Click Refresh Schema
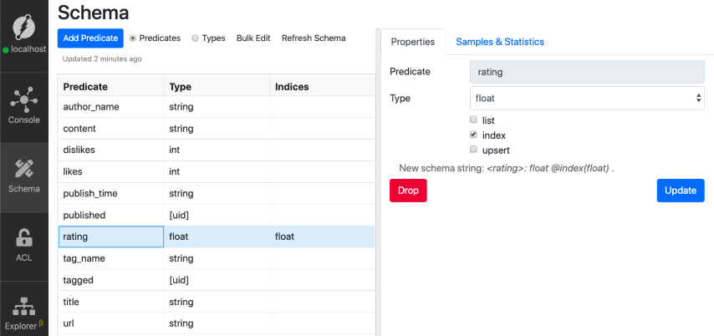This screenshot has width=714, height=336. click(314, 38)
